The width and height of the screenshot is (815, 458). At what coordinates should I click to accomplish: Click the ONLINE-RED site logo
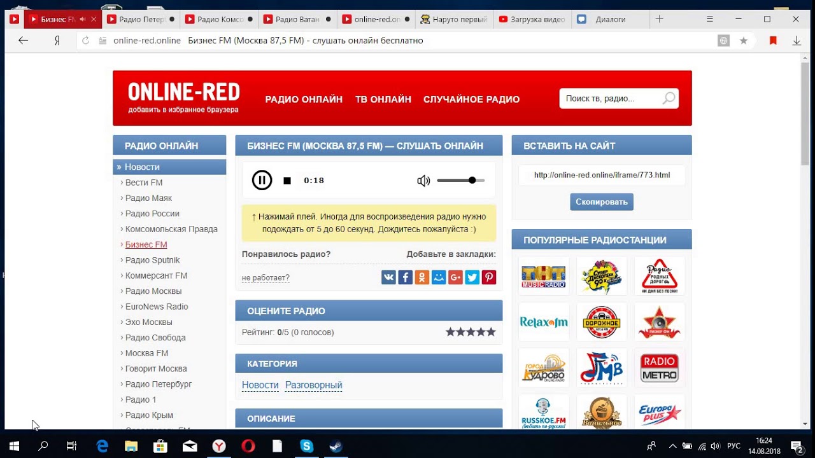tap(183, 92)
